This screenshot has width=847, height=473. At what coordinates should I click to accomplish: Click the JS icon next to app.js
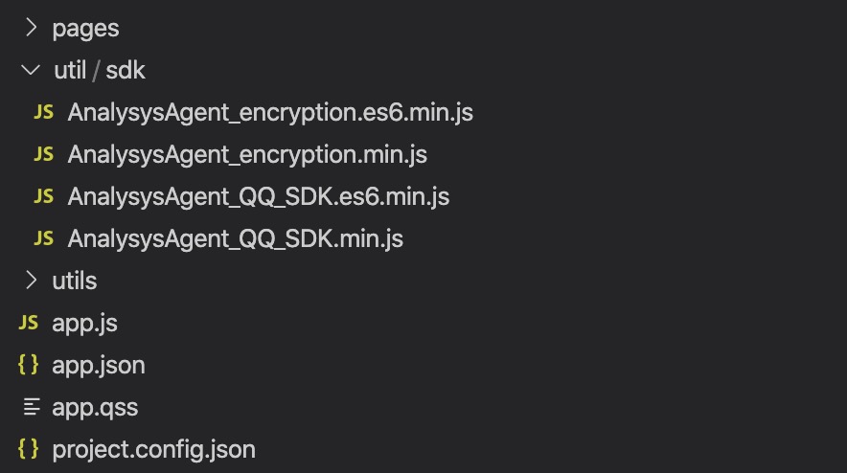29,323
